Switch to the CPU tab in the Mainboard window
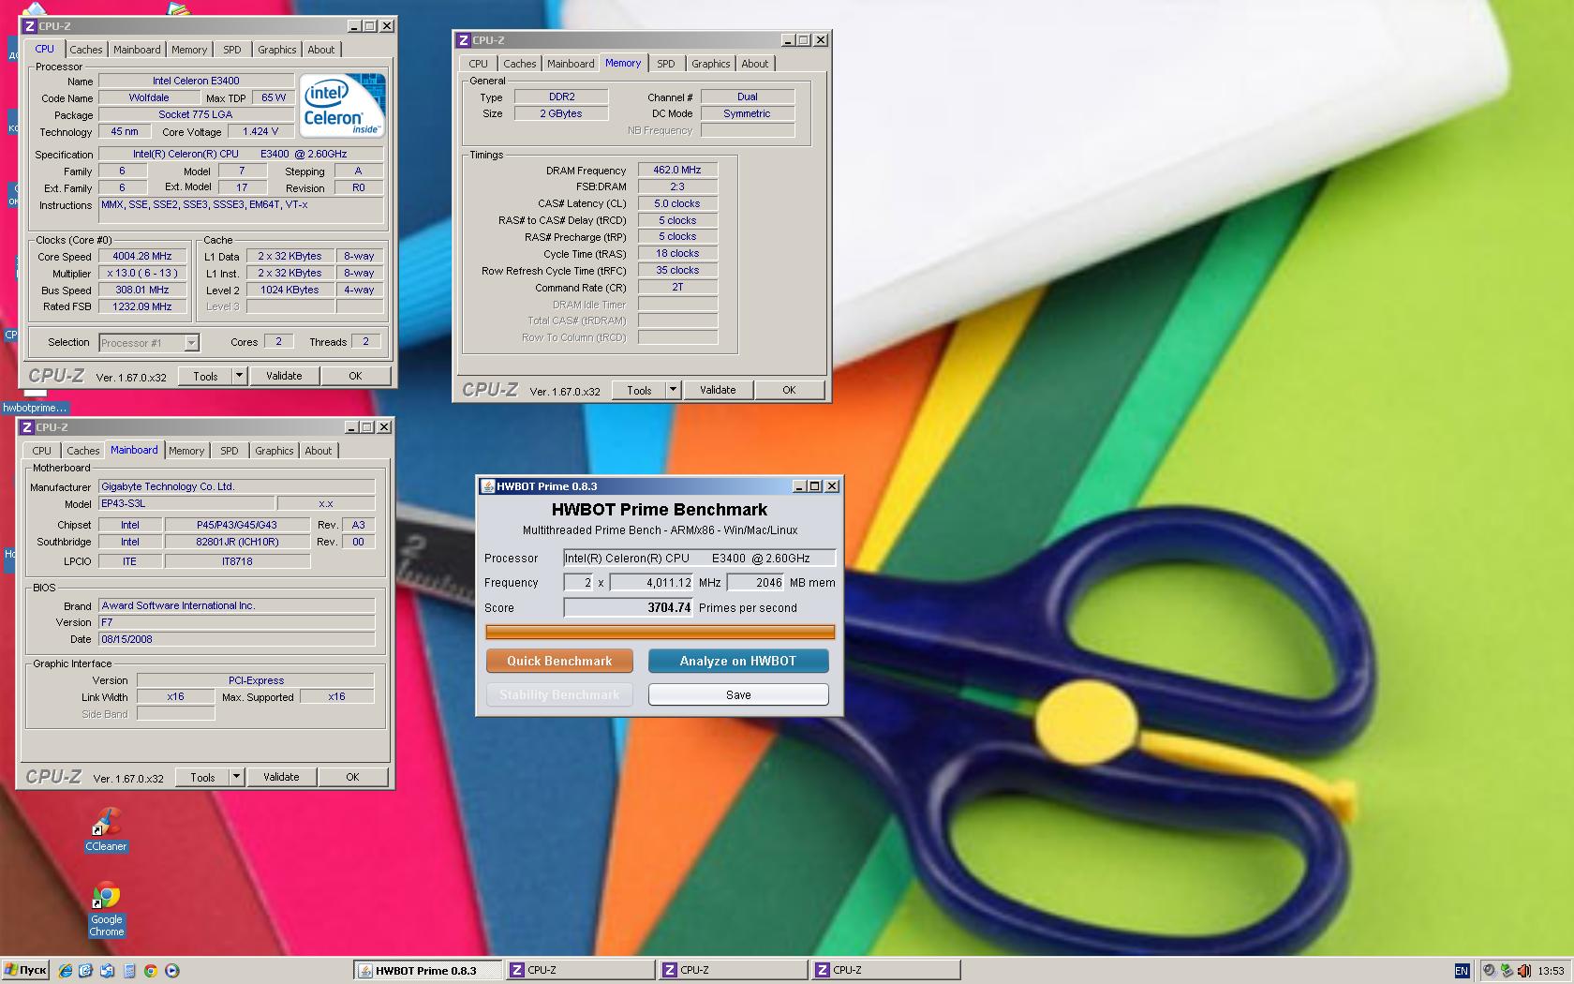This screenshot has height=984, width=1574. (42, 451)
